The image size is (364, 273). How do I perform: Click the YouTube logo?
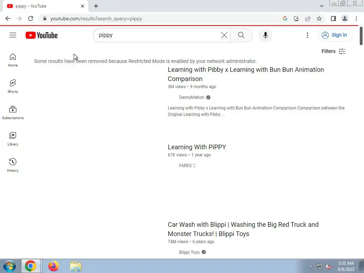(42, 35)
